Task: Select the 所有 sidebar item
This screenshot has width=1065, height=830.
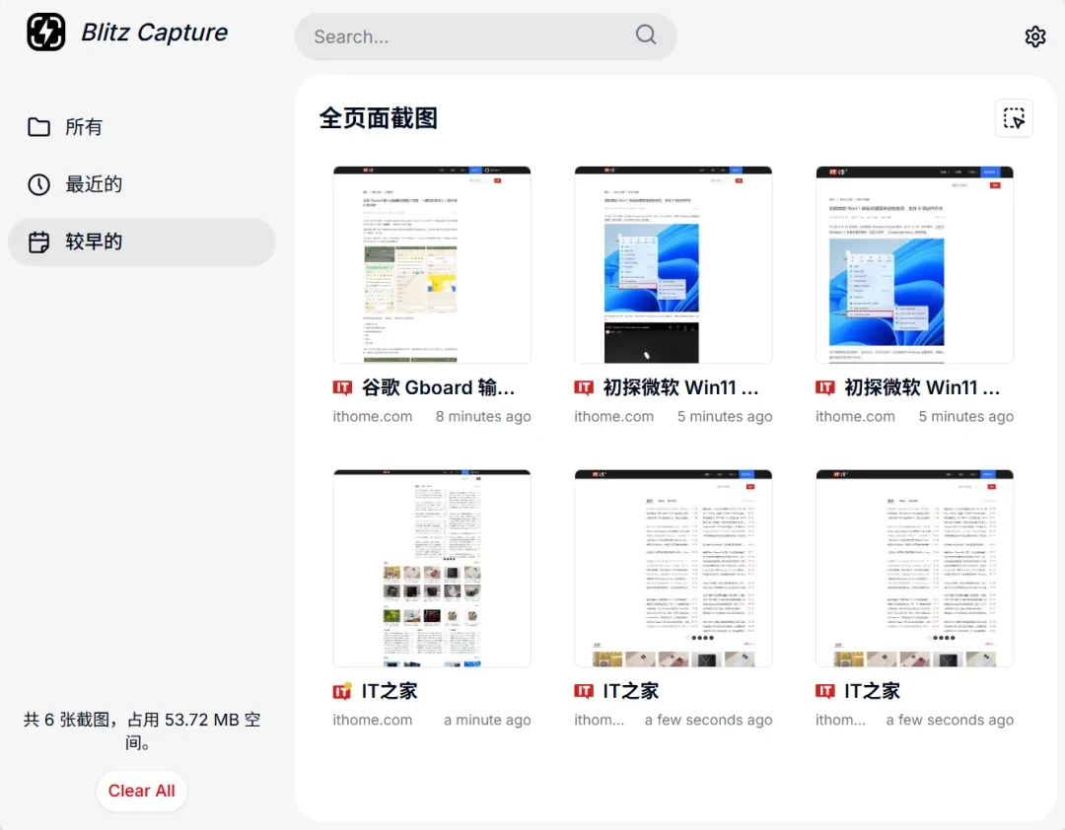Action: [x=141, y=127]
